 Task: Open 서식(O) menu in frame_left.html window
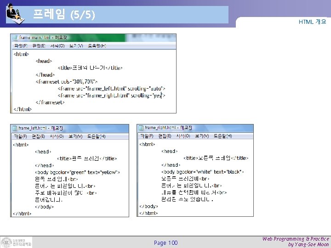click(x=57, y=136)
